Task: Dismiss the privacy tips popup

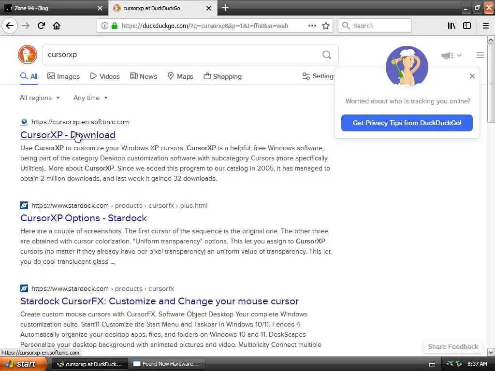Action: pos(472,76)
